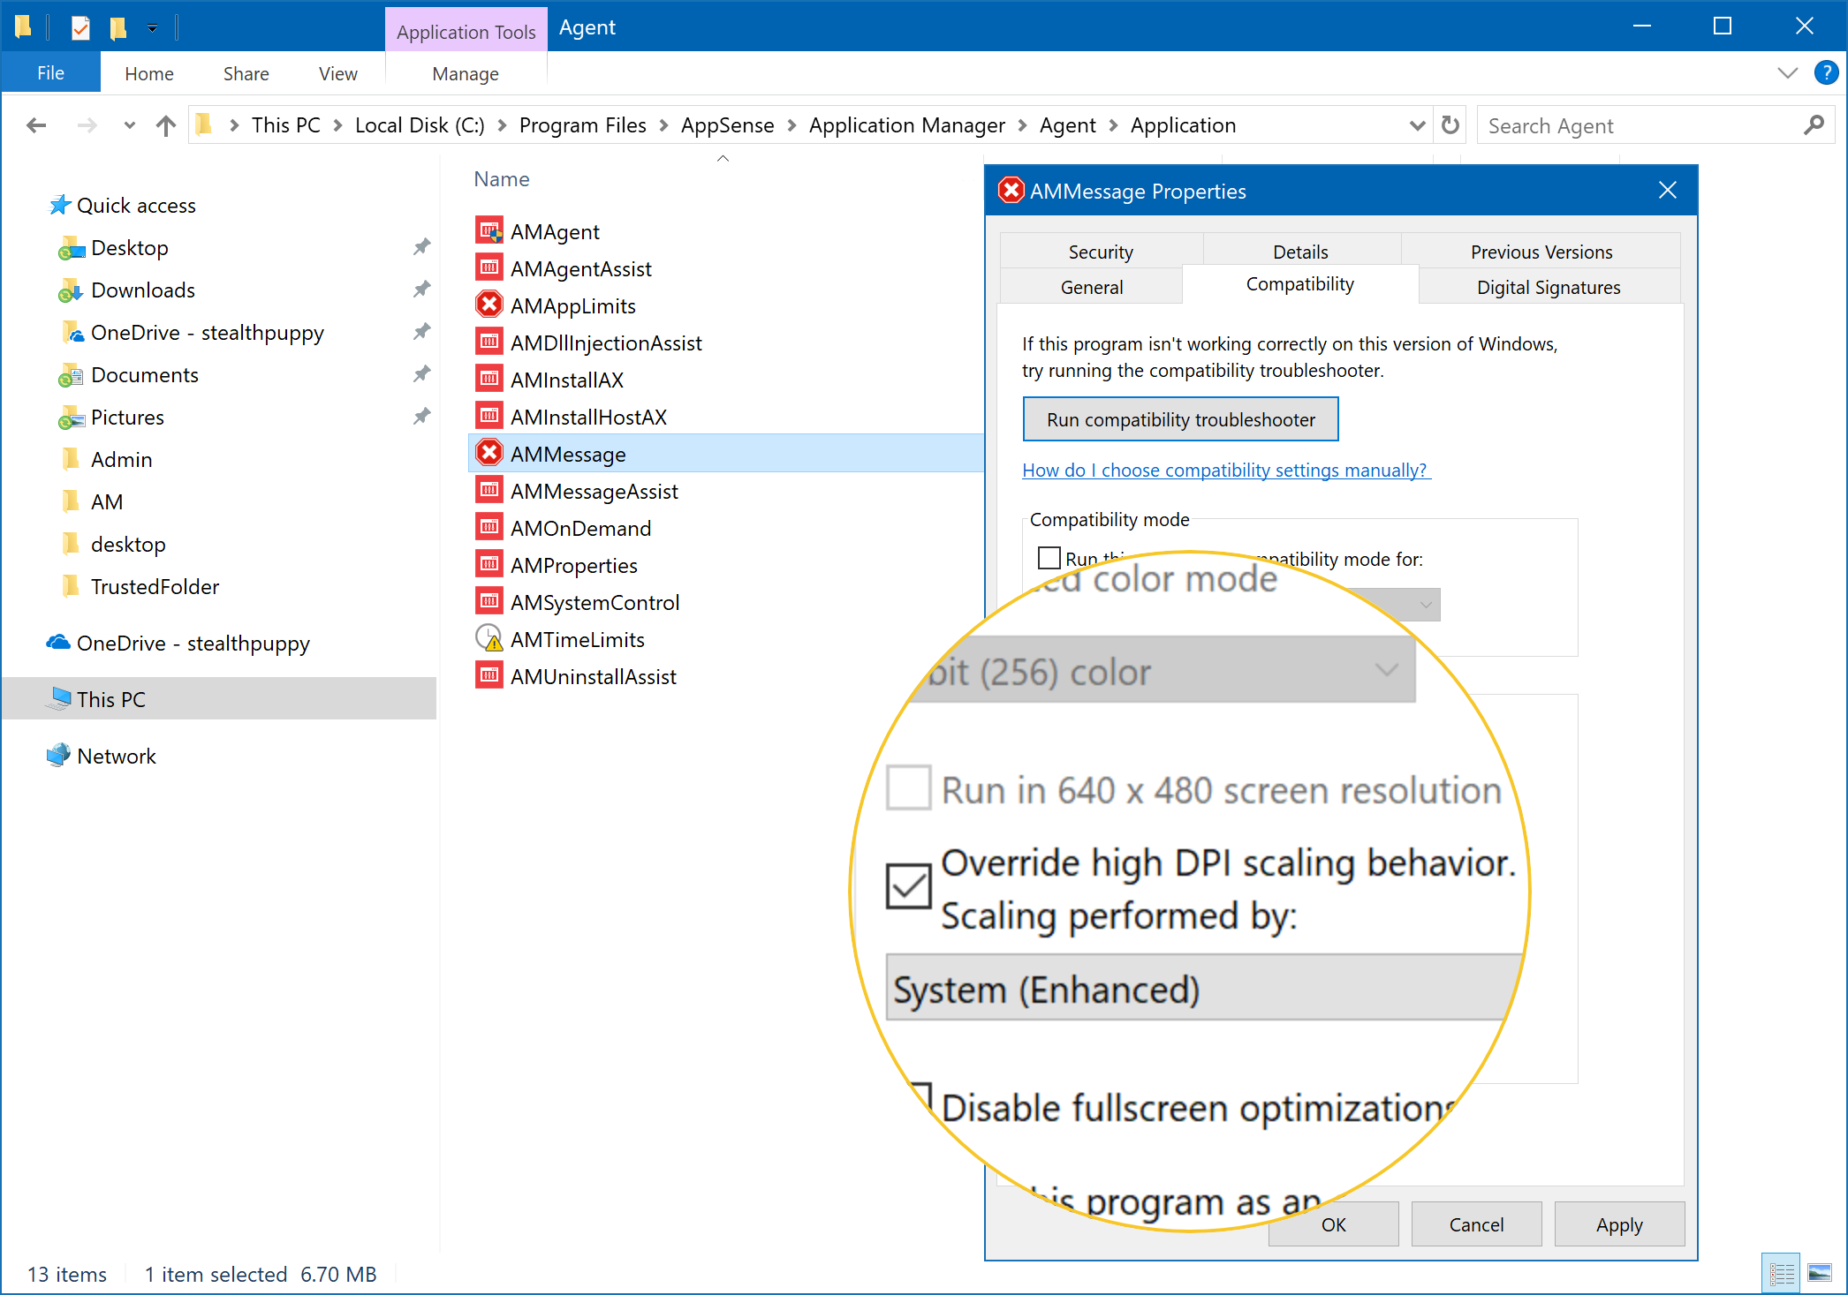The image size is (1848, 1295).
Task: Select the AMOnDemand file icon
Action: tap(489, 528)
